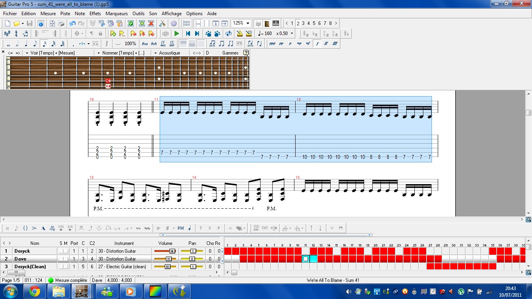Toggle Solo box for Deryck track

[x=61, y=251]
